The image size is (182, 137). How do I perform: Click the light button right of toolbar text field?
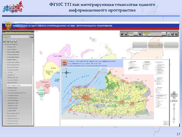(x=164, y=34)
